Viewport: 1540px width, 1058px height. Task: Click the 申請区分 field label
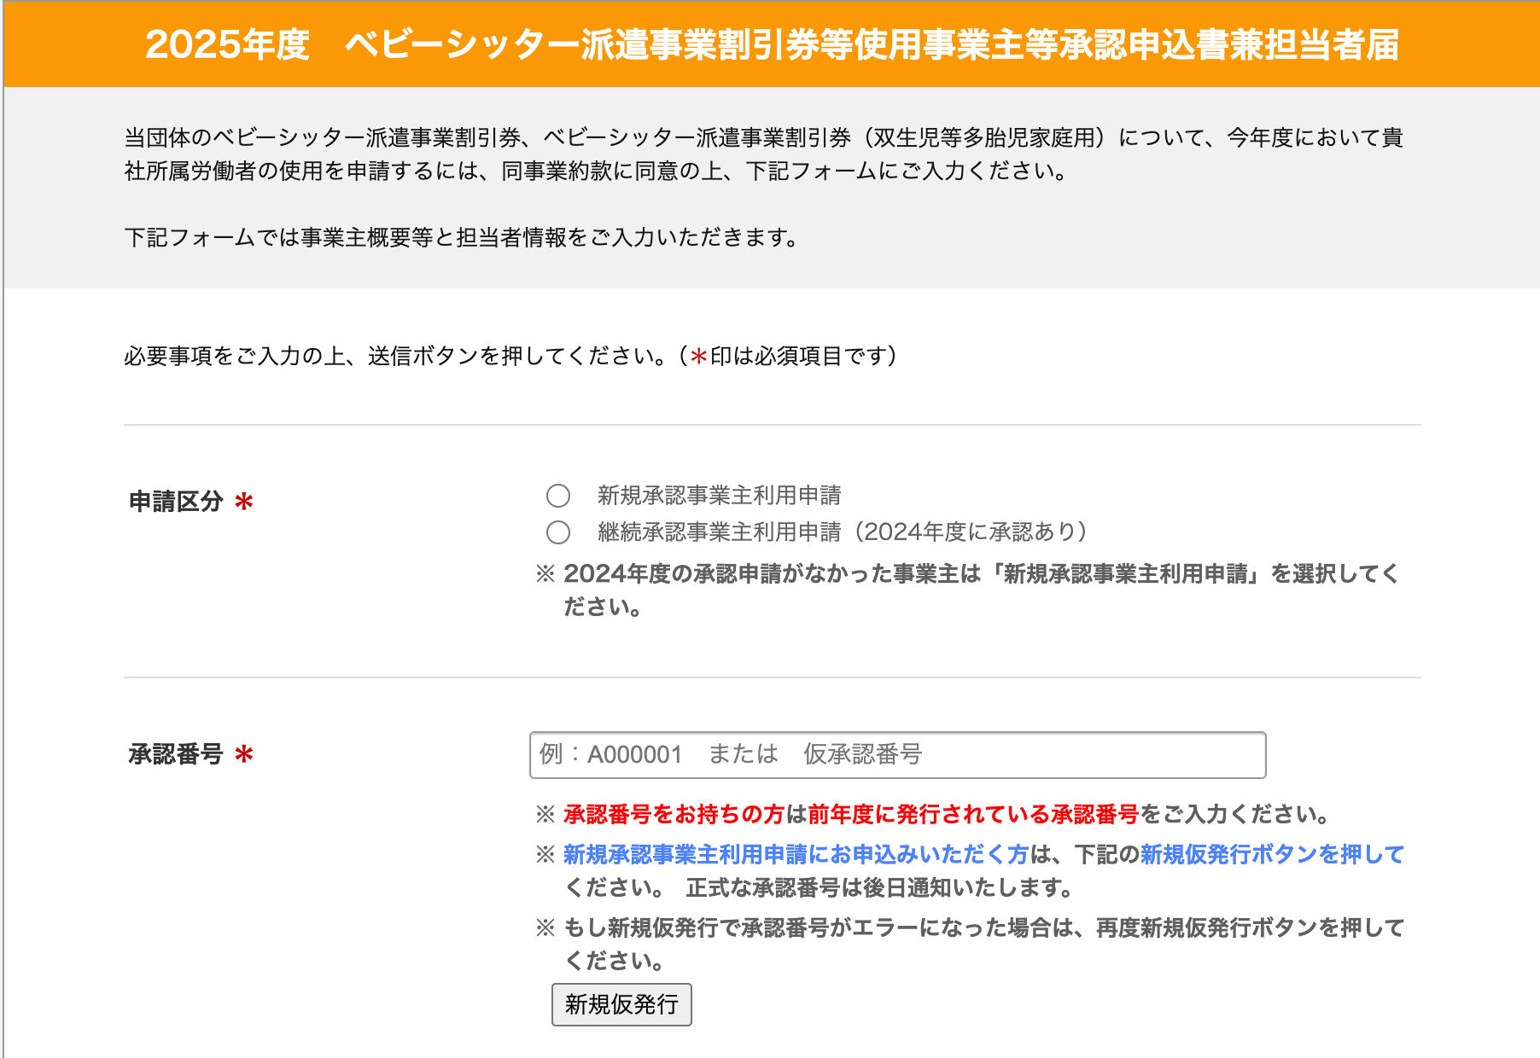coord(176,502)
